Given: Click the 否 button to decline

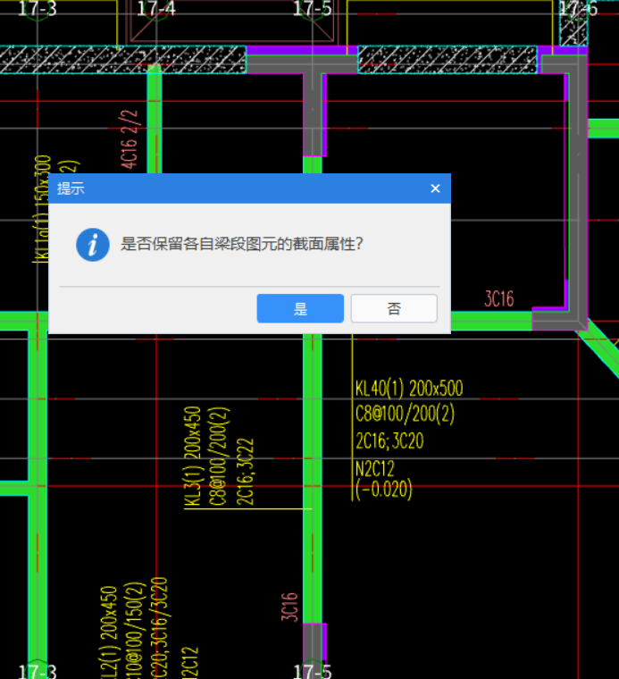Looking at the screenshot, I should (394, 309).
